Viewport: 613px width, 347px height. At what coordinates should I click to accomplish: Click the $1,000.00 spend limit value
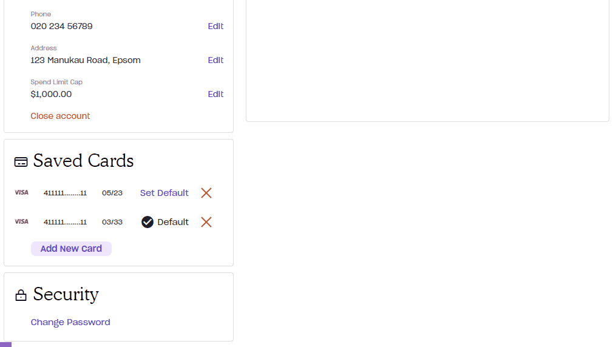[x=51, y=94]
